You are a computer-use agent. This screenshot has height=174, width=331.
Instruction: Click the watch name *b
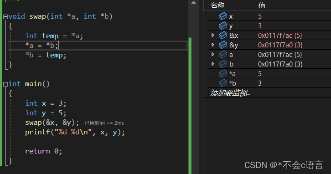(x=233, y=83)
